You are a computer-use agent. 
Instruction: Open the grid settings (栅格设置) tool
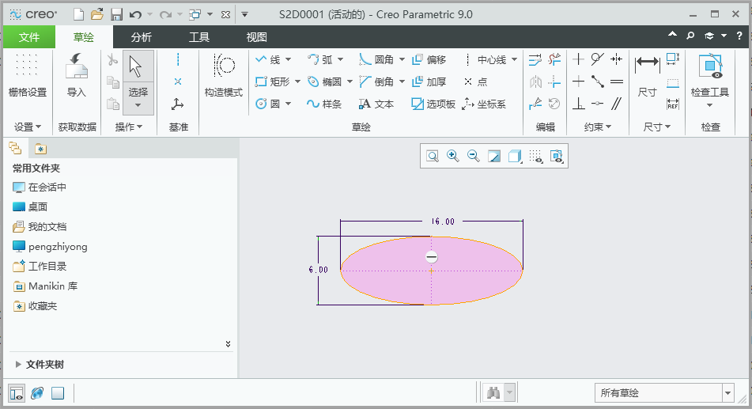pos(28,75)
